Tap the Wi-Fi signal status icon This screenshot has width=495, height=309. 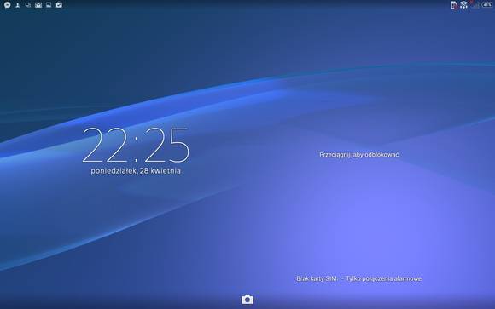pos(463,5)
